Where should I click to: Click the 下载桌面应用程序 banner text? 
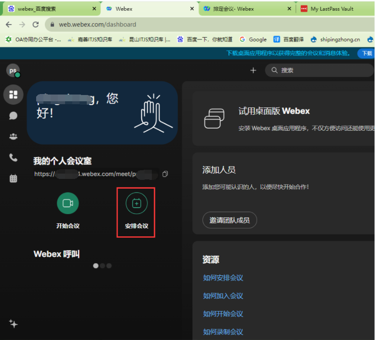(x=288, y=53)
